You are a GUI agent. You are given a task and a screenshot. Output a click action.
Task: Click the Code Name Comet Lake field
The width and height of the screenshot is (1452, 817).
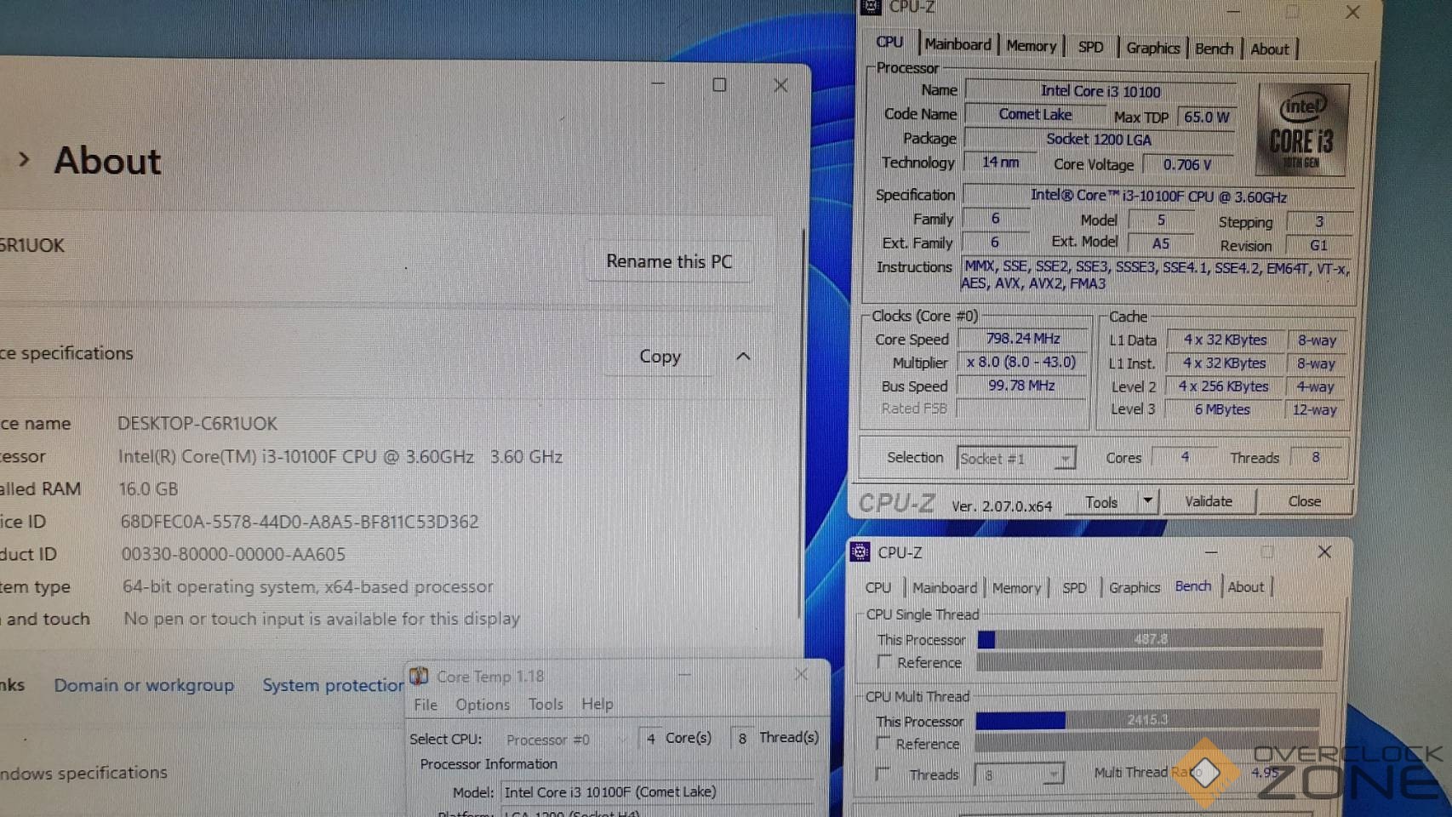tap(1035, 114)
